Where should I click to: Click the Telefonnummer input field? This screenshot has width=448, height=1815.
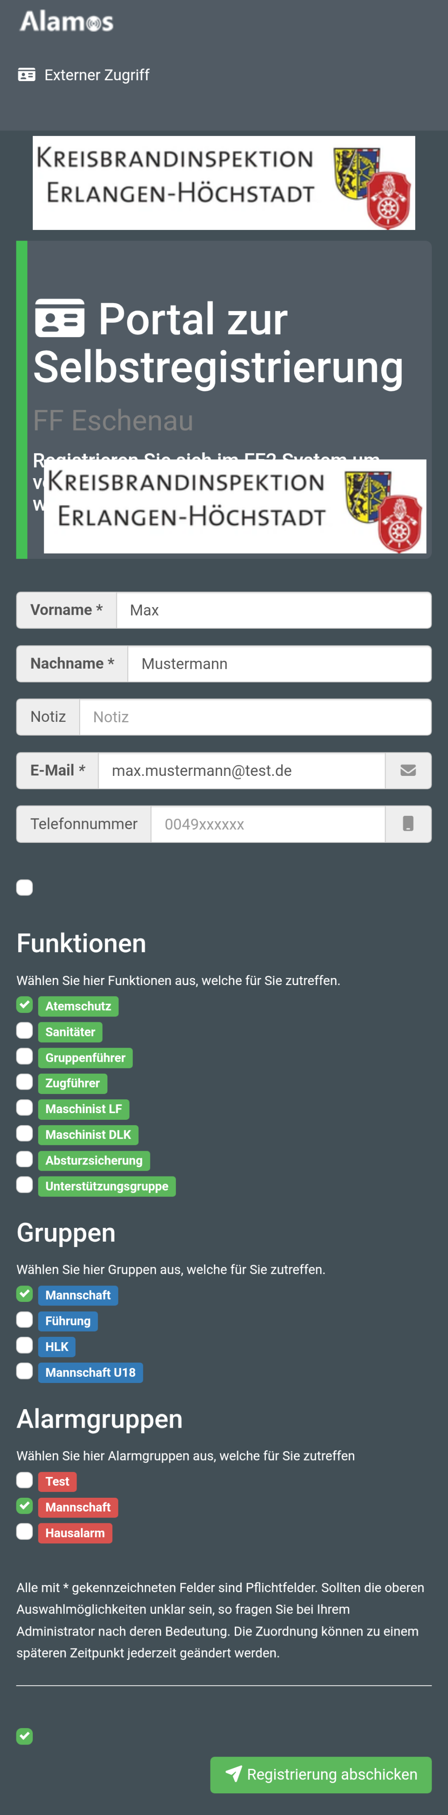(x=267, y=824)
